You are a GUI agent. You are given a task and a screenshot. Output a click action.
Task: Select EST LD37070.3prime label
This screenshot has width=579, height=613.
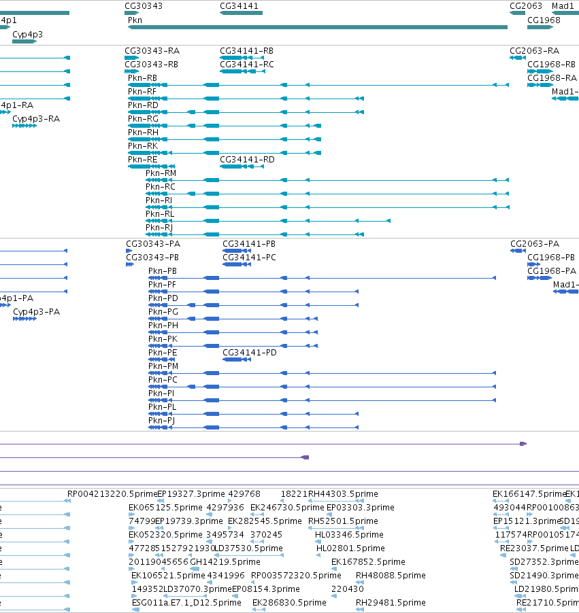click(x=198, y=589)
